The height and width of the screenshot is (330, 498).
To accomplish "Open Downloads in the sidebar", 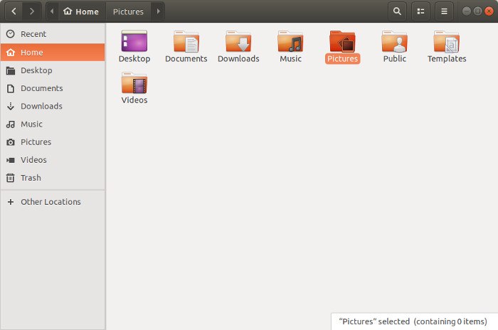I will [x=53, y=106].
